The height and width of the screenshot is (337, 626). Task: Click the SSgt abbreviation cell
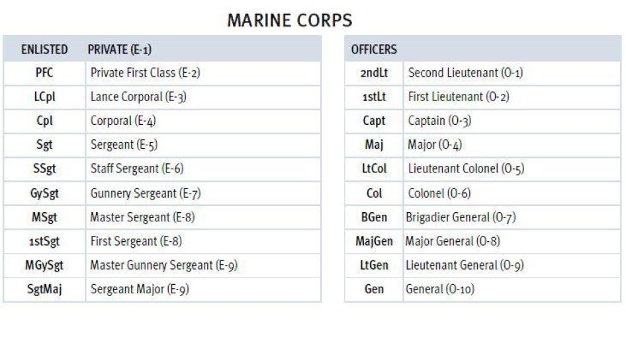(x=44, y=169)
